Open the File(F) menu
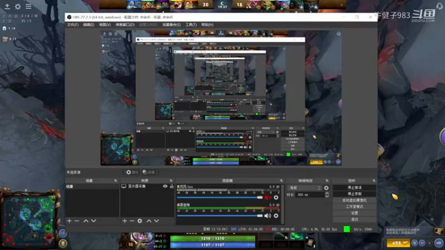This screenshot has width=445, height=250. 73,24
